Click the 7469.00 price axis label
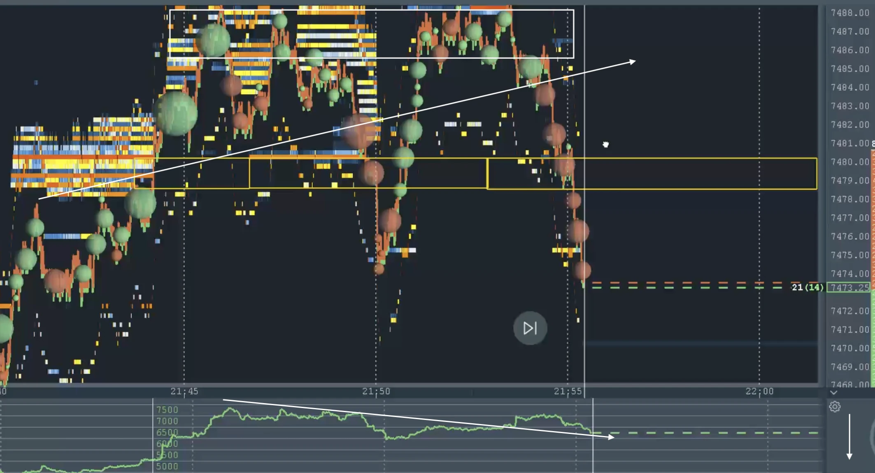Screen dimensions: 875x473 (850, 367)
